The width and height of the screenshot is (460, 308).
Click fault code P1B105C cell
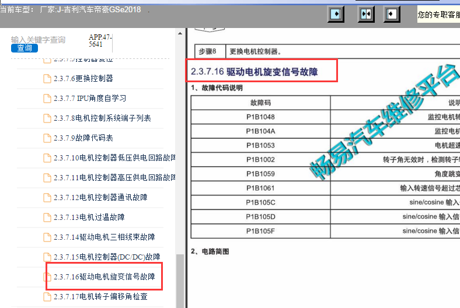260,202
